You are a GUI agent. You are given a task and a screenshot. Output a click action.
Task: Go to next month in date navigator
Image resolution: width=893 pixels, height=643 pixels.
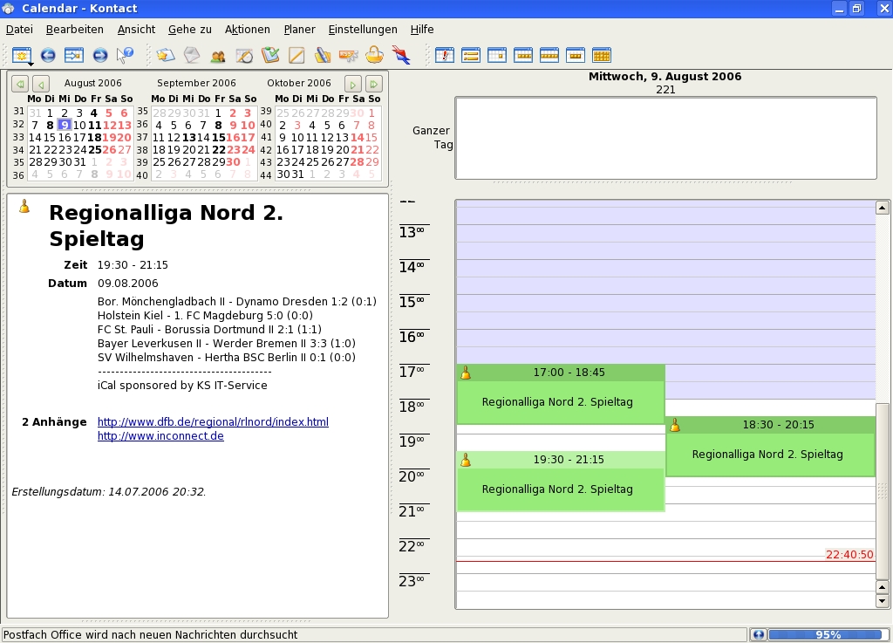[353, 85]
